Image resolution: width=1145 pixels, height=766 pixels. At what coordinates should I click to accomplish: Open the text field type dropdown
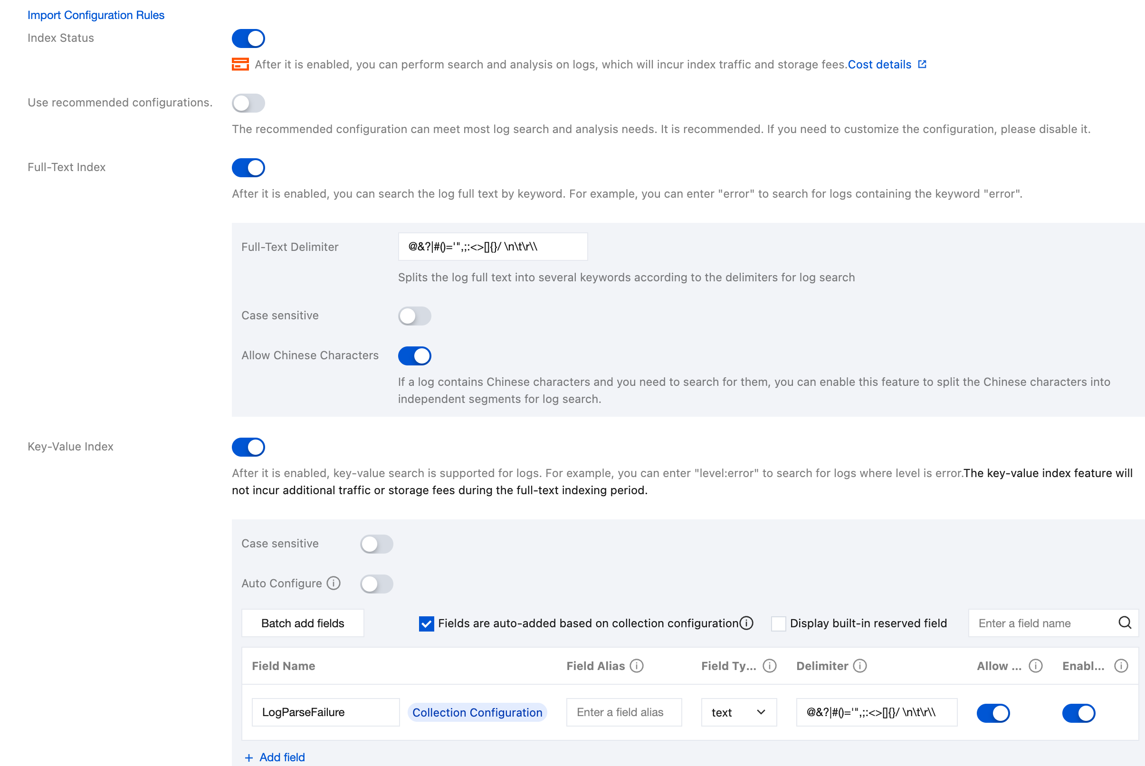click(x=739, y=713)
